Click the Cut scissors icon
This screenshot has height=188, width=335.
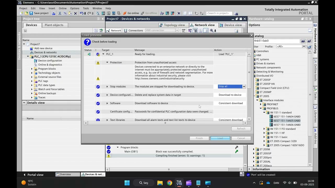point(60,13)
